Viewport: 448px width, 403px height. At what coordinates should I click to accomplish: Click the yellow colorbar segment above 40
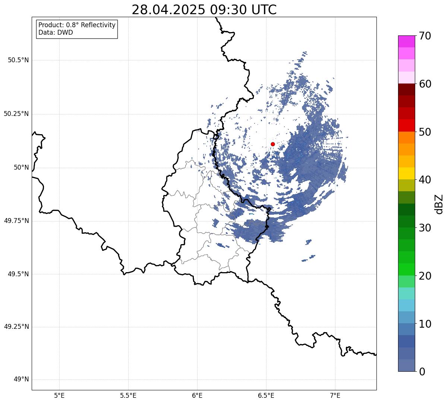(x=406, y=173)
